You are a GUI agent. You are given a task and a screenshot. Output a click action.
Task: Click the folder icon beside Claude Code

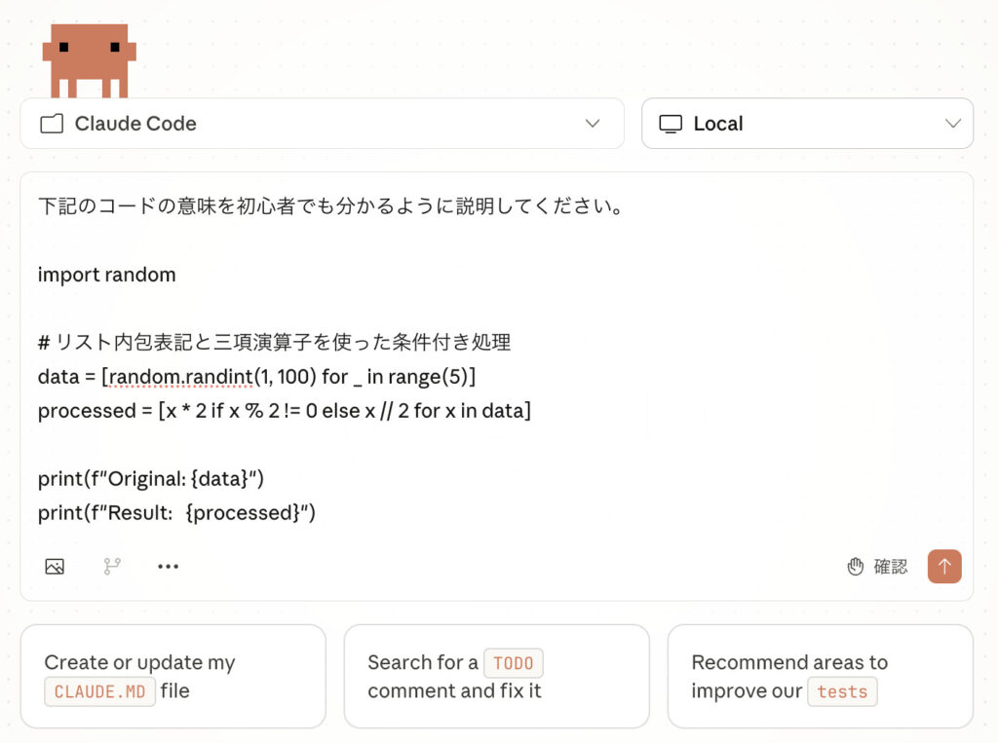(x=51, y=124)
